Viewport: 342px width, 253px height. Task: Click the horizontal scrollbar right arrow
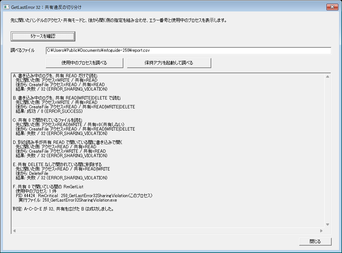321,231
